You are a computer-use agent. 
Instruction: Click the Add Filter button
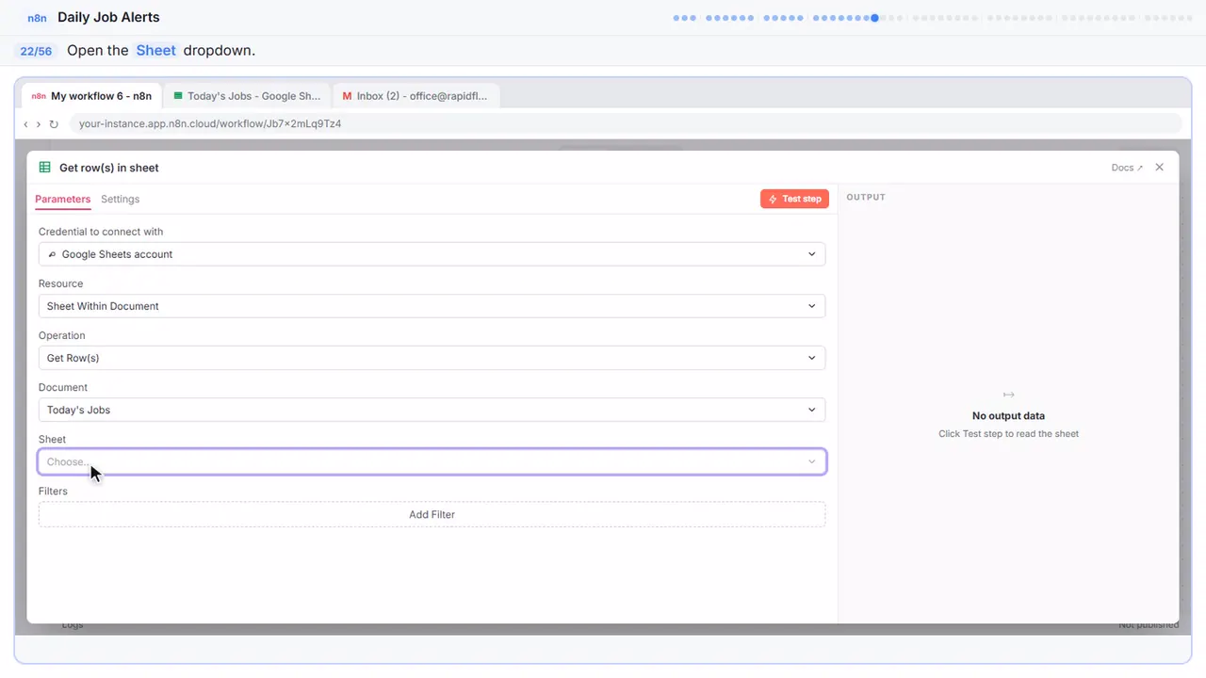432,514
